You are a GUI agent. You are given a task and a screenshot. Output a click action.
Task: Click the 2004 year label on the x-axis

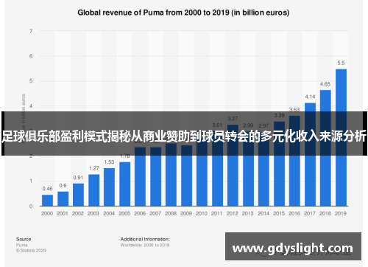click(x=109, y=213)
